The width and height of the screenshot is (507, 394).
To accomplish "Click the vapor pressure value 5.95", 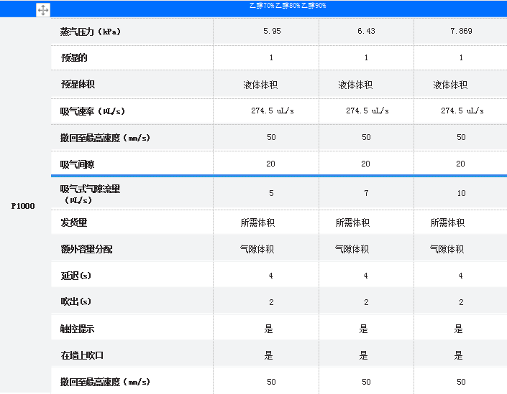I will (272, 31).
